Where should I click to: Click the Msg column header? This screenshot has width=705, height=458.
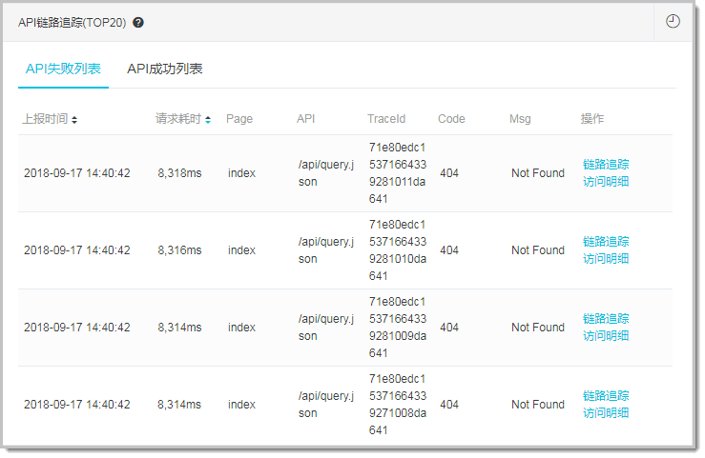click(520, 119)
